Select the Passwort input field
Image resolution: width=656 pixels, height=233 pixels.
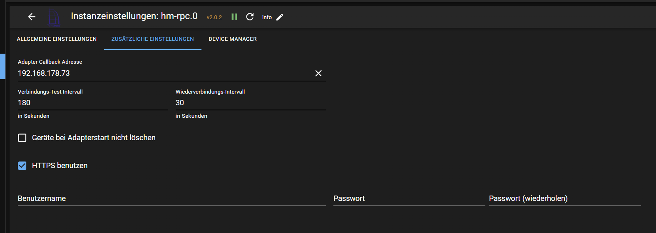pyautogui.click(x=409, y=199)
